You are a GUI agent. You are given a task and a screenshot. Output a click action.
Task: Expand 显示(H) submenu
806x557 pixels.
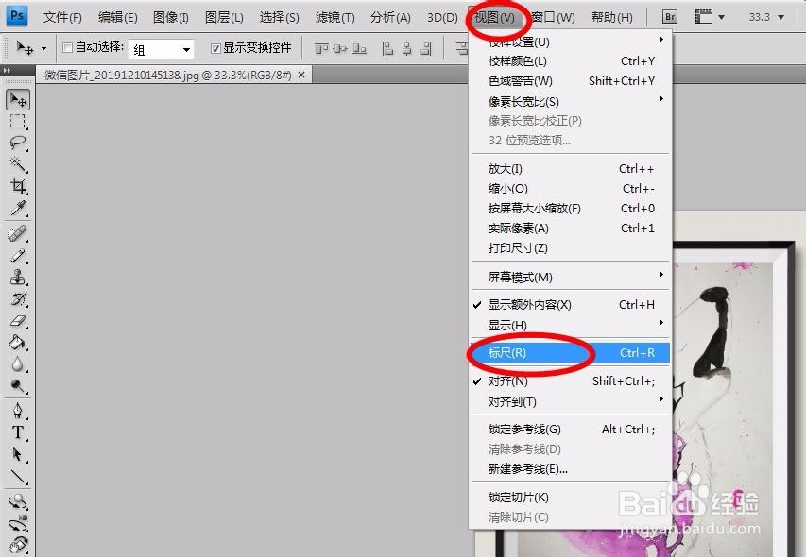coord(571,325)
